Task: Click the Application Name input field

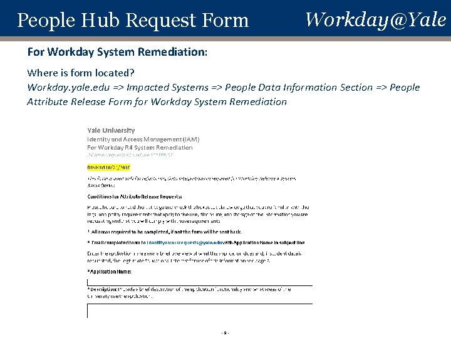Action: (x=200, y=282)
